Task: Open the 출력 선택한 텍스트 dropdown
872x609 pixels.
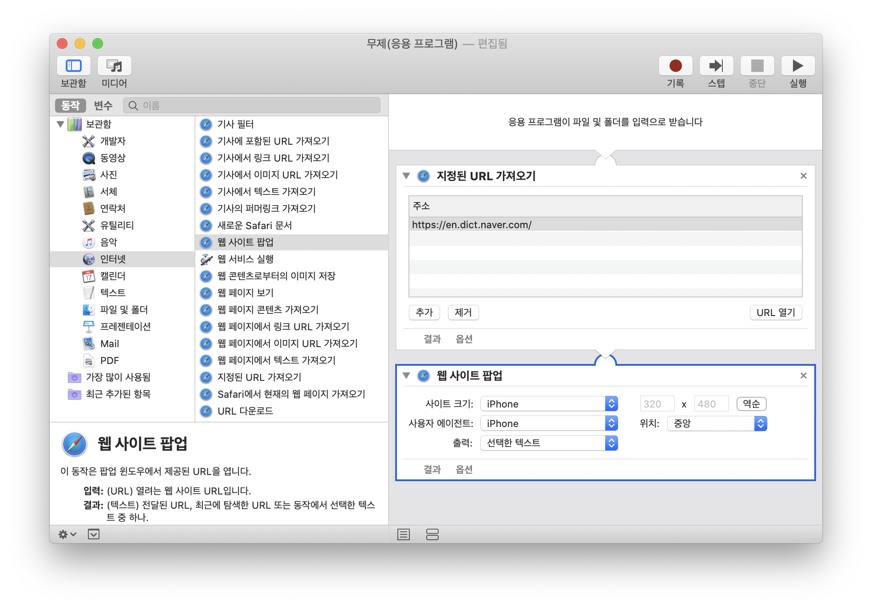Action: coord(549,443)
